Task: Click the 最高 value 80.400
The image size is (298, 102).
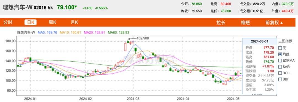Action: [x=226, y=4]
